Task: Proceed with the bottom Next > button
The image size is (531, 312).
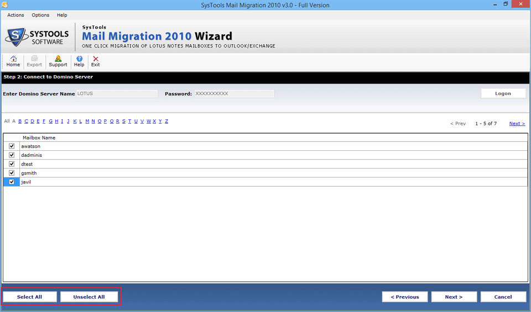Action: [454, 297]
